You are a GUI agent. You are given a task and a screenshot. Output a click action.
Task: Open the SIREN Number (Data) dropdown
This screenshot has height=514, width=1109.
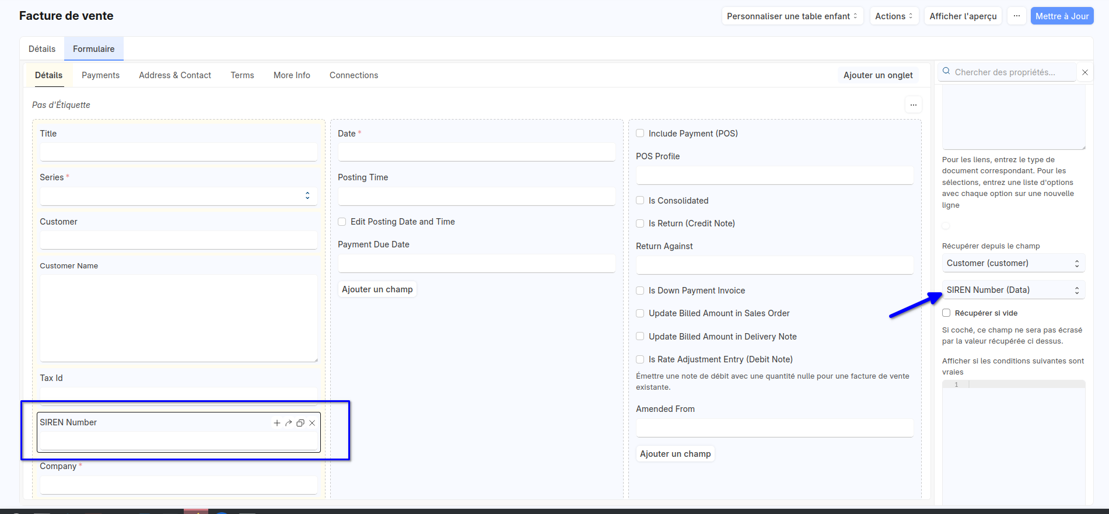coord(1013,290)
